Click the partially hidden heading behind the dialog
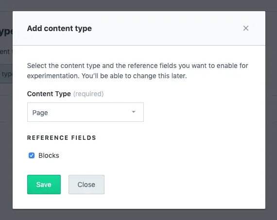Viewport: 277px width, 220px height. pos(6,32)
